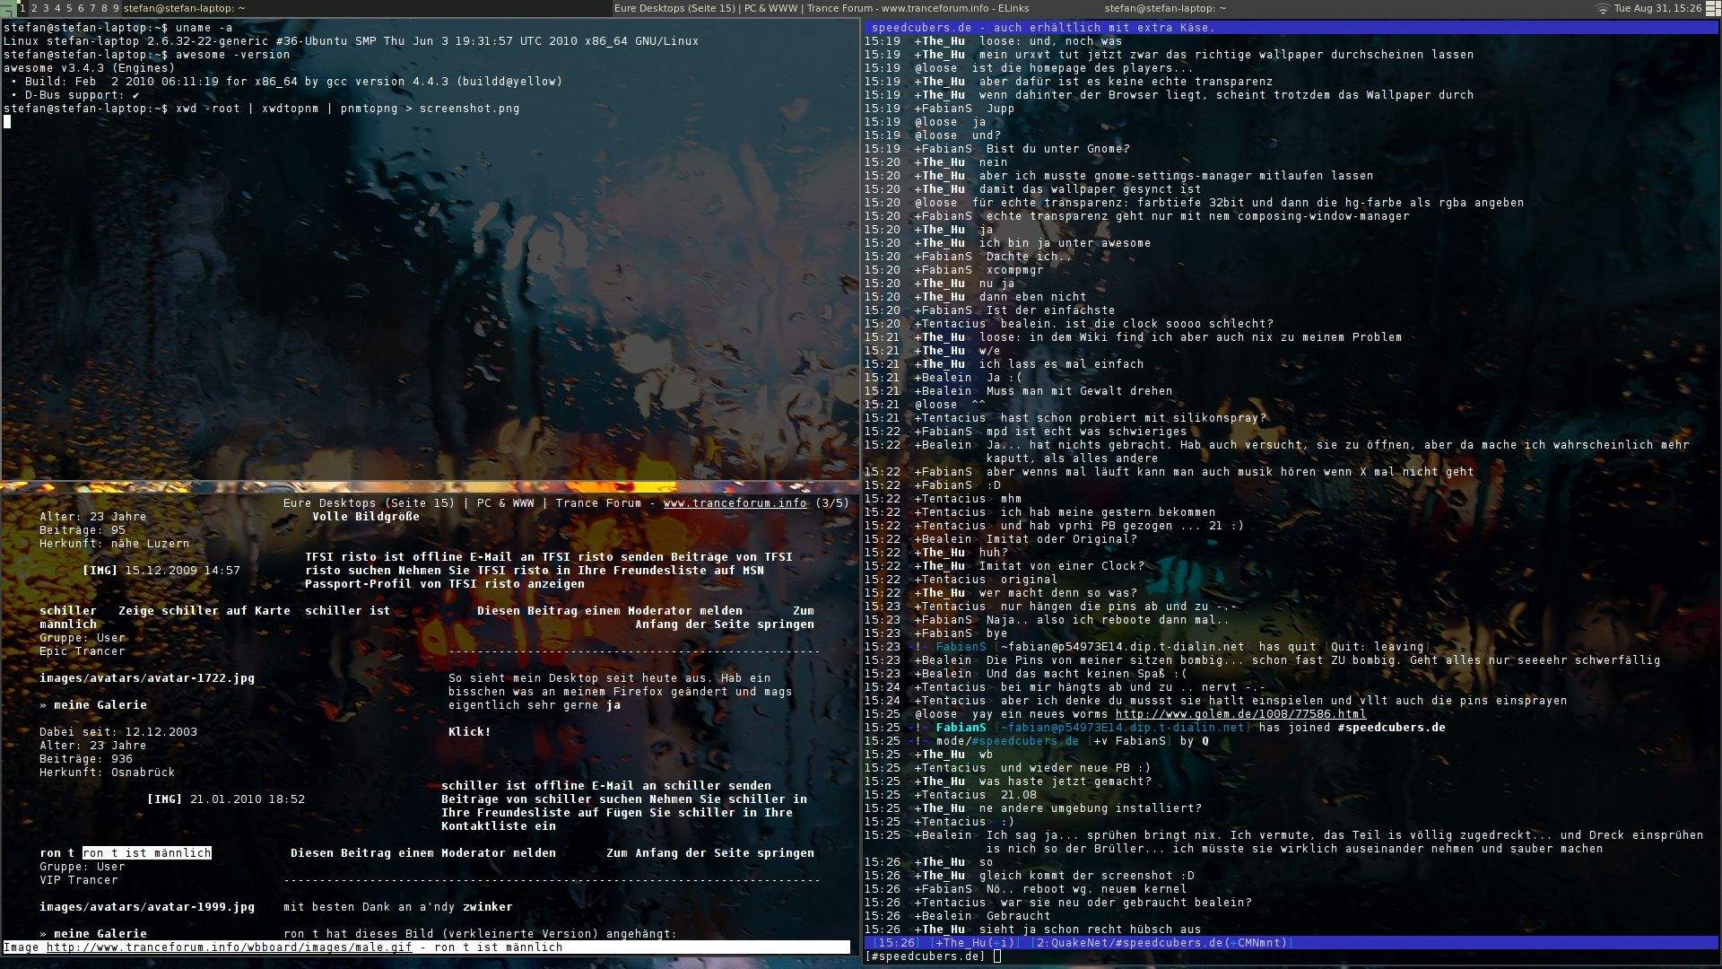Click the layout indicator icon at top-right corner
1722x969 pixels.
pyautogui.click(x=1713, y=8)
